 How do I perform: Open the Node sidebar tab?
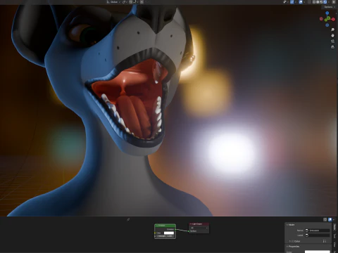[334, 227]
